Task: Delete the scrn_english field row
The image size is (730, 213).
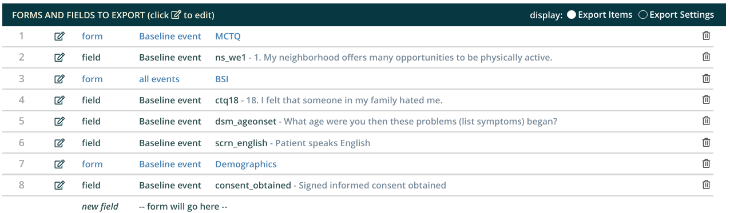Action: coord(707,143)
